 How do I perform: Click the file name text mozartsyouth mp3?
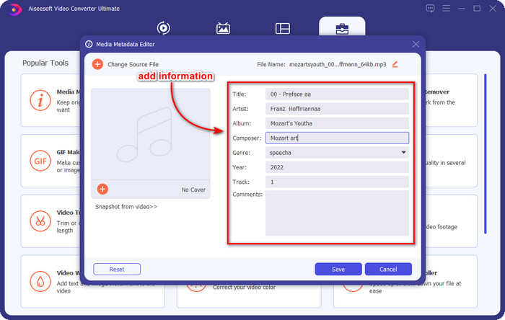click(x=338, y=64)
